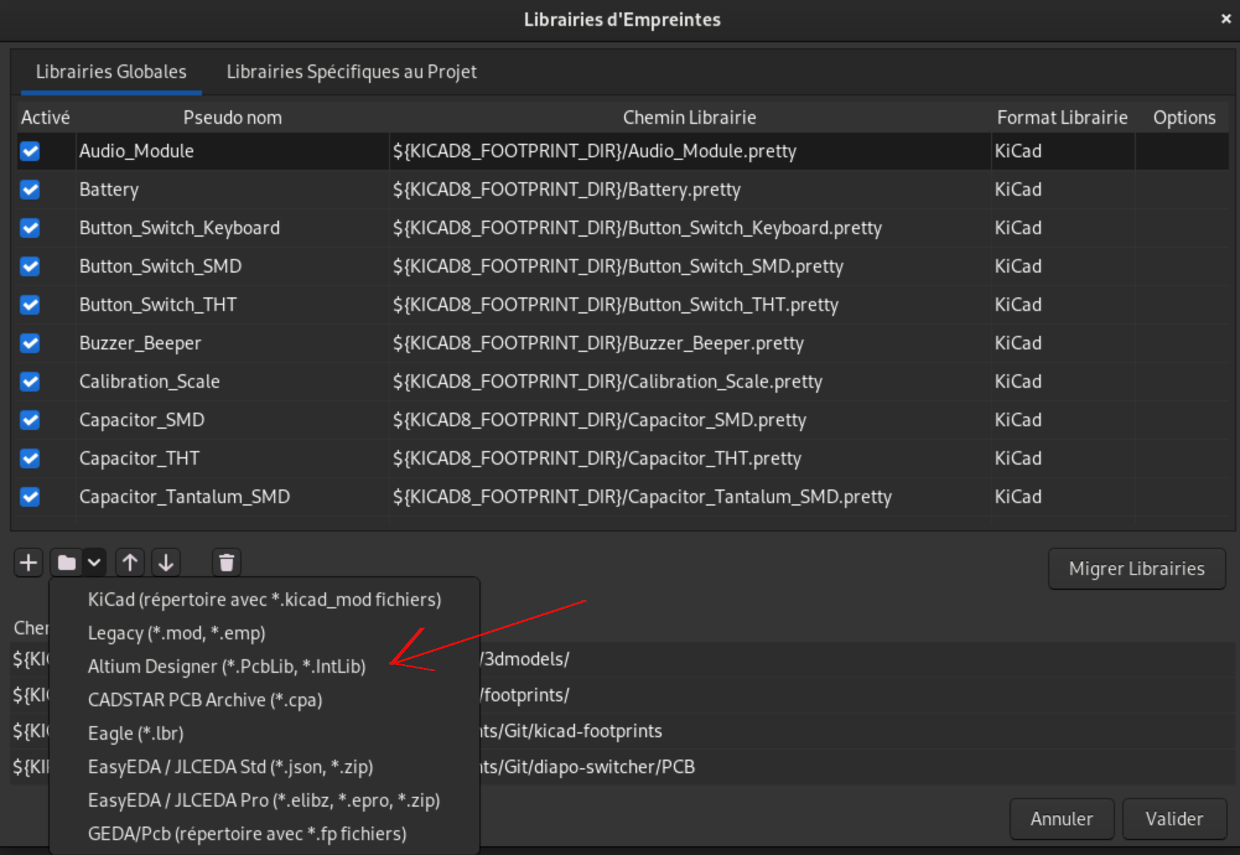This screenshot has width=1240, height=855.
Task: Toggle Button_Switch_SMD active checkbox
Action: (30, 266)
